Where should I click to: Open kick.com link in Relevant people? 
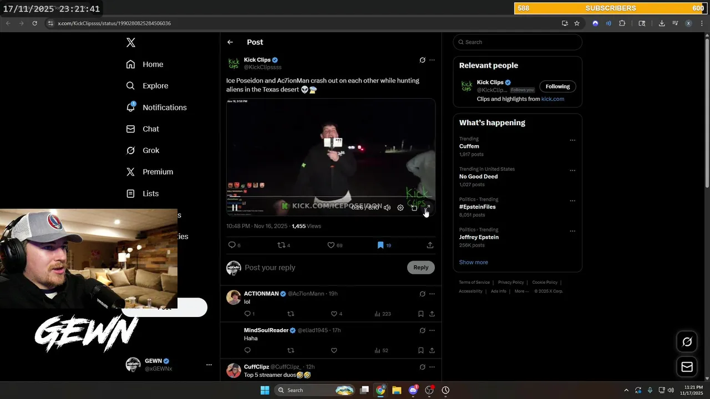[552, 99]
